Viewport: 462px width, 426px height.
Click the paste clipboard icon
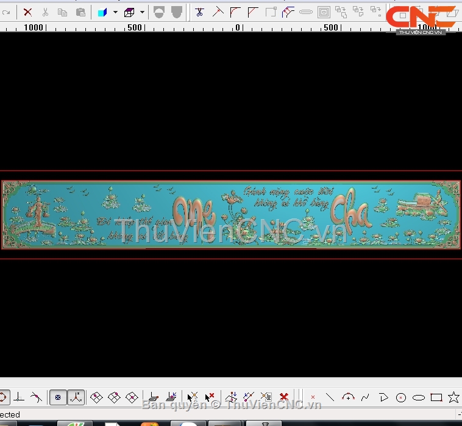point(80,12)
